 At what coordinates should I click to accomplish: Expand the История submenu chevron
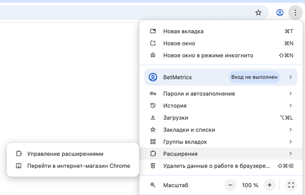coord(291,105)
